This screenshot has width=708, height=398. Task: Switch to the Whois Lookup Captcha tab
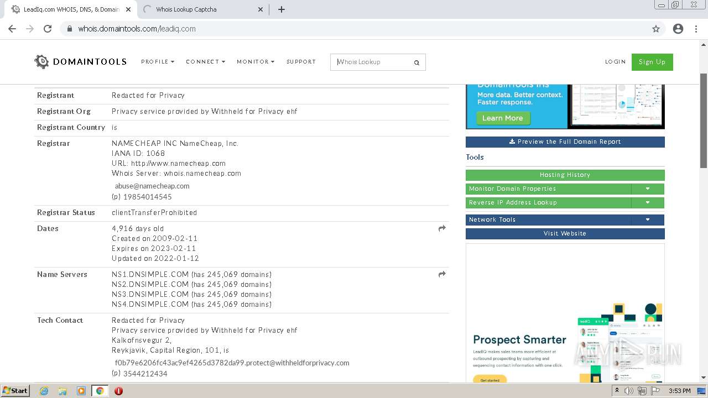point(202,9)
